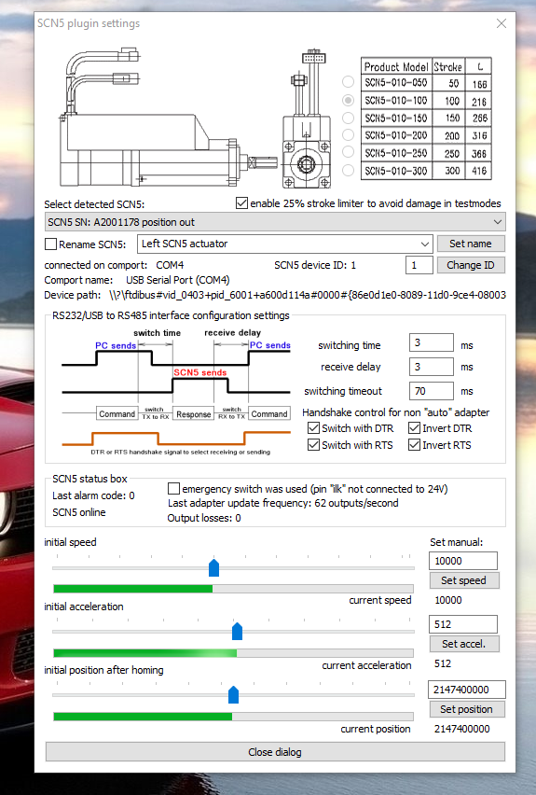The width and height of the screenshot is (536, 795).
Task: Click the position input showing 2147400000
Action: tap(467, 690)
